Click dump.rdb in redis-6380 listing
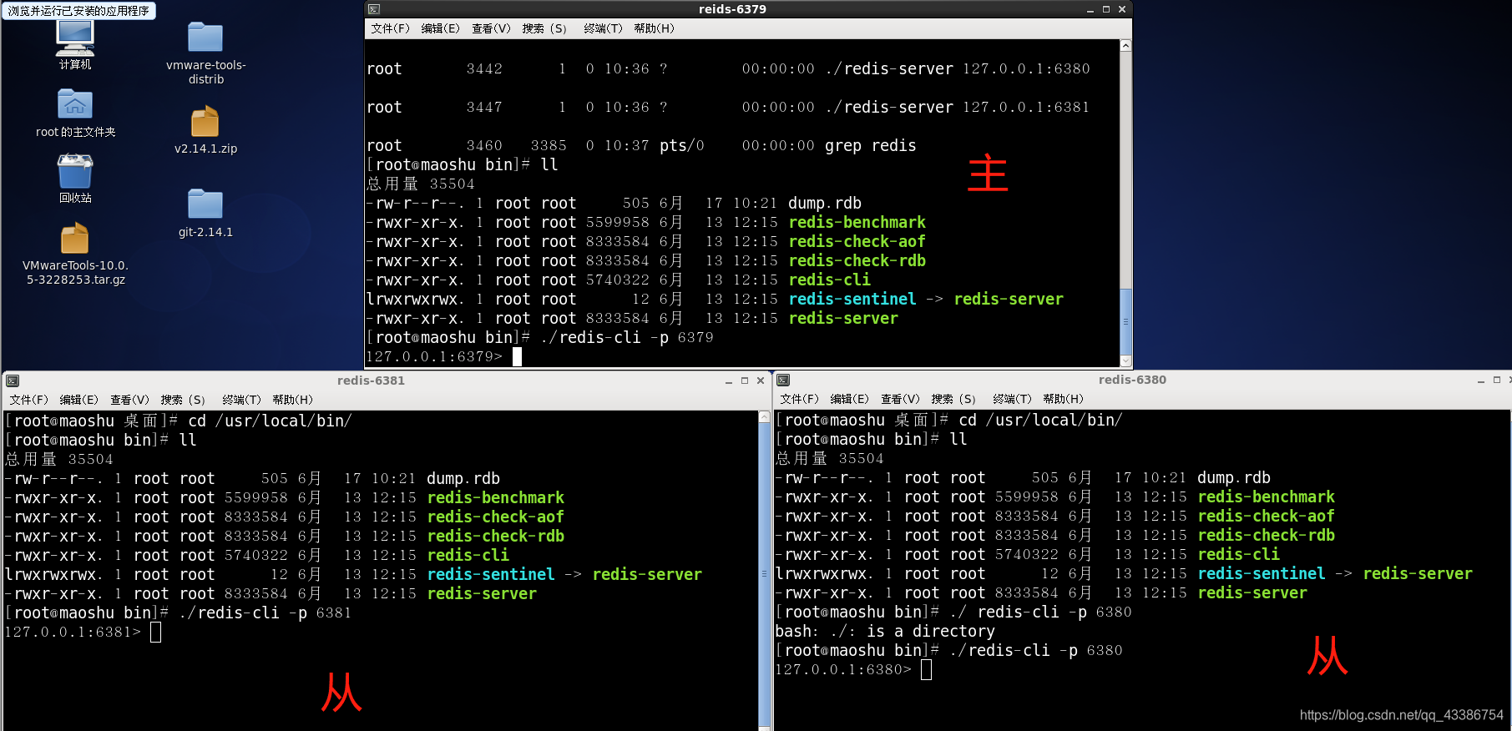 [x=1233, y=478]
